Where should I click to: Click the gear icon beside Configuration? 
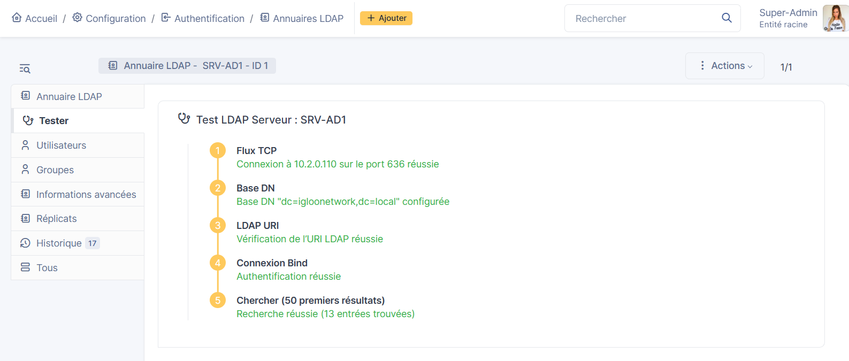78,18
